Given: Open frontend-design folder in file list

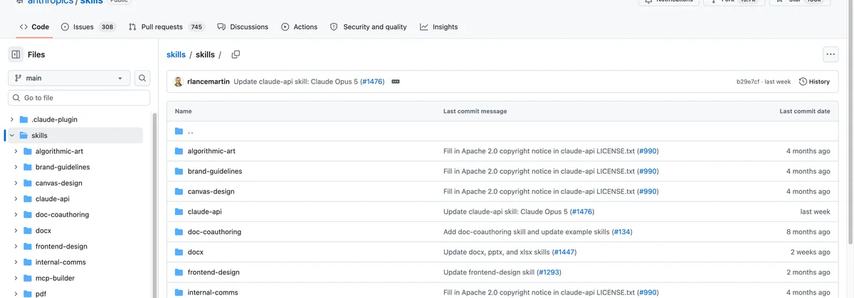Looking at the screenshot, I should pos(213,272).
